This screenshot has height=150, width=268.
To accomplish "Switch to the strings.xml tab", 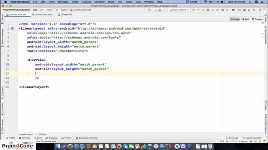I will pyautogui.click(x=66, y=15).
